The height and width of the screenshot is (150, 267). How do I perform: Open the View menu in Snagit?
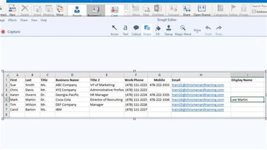pos(34,20)
